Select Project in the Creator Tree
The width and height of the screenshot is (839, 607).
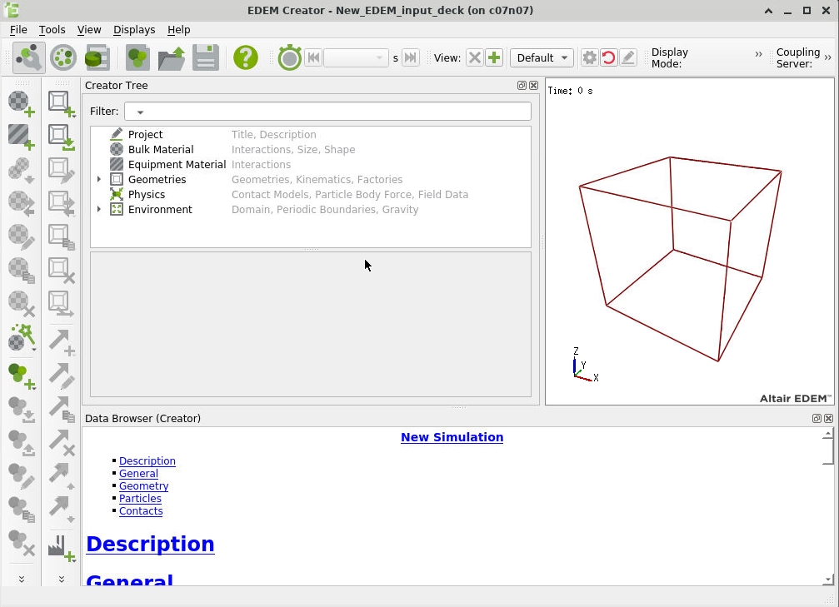[145, 134]
